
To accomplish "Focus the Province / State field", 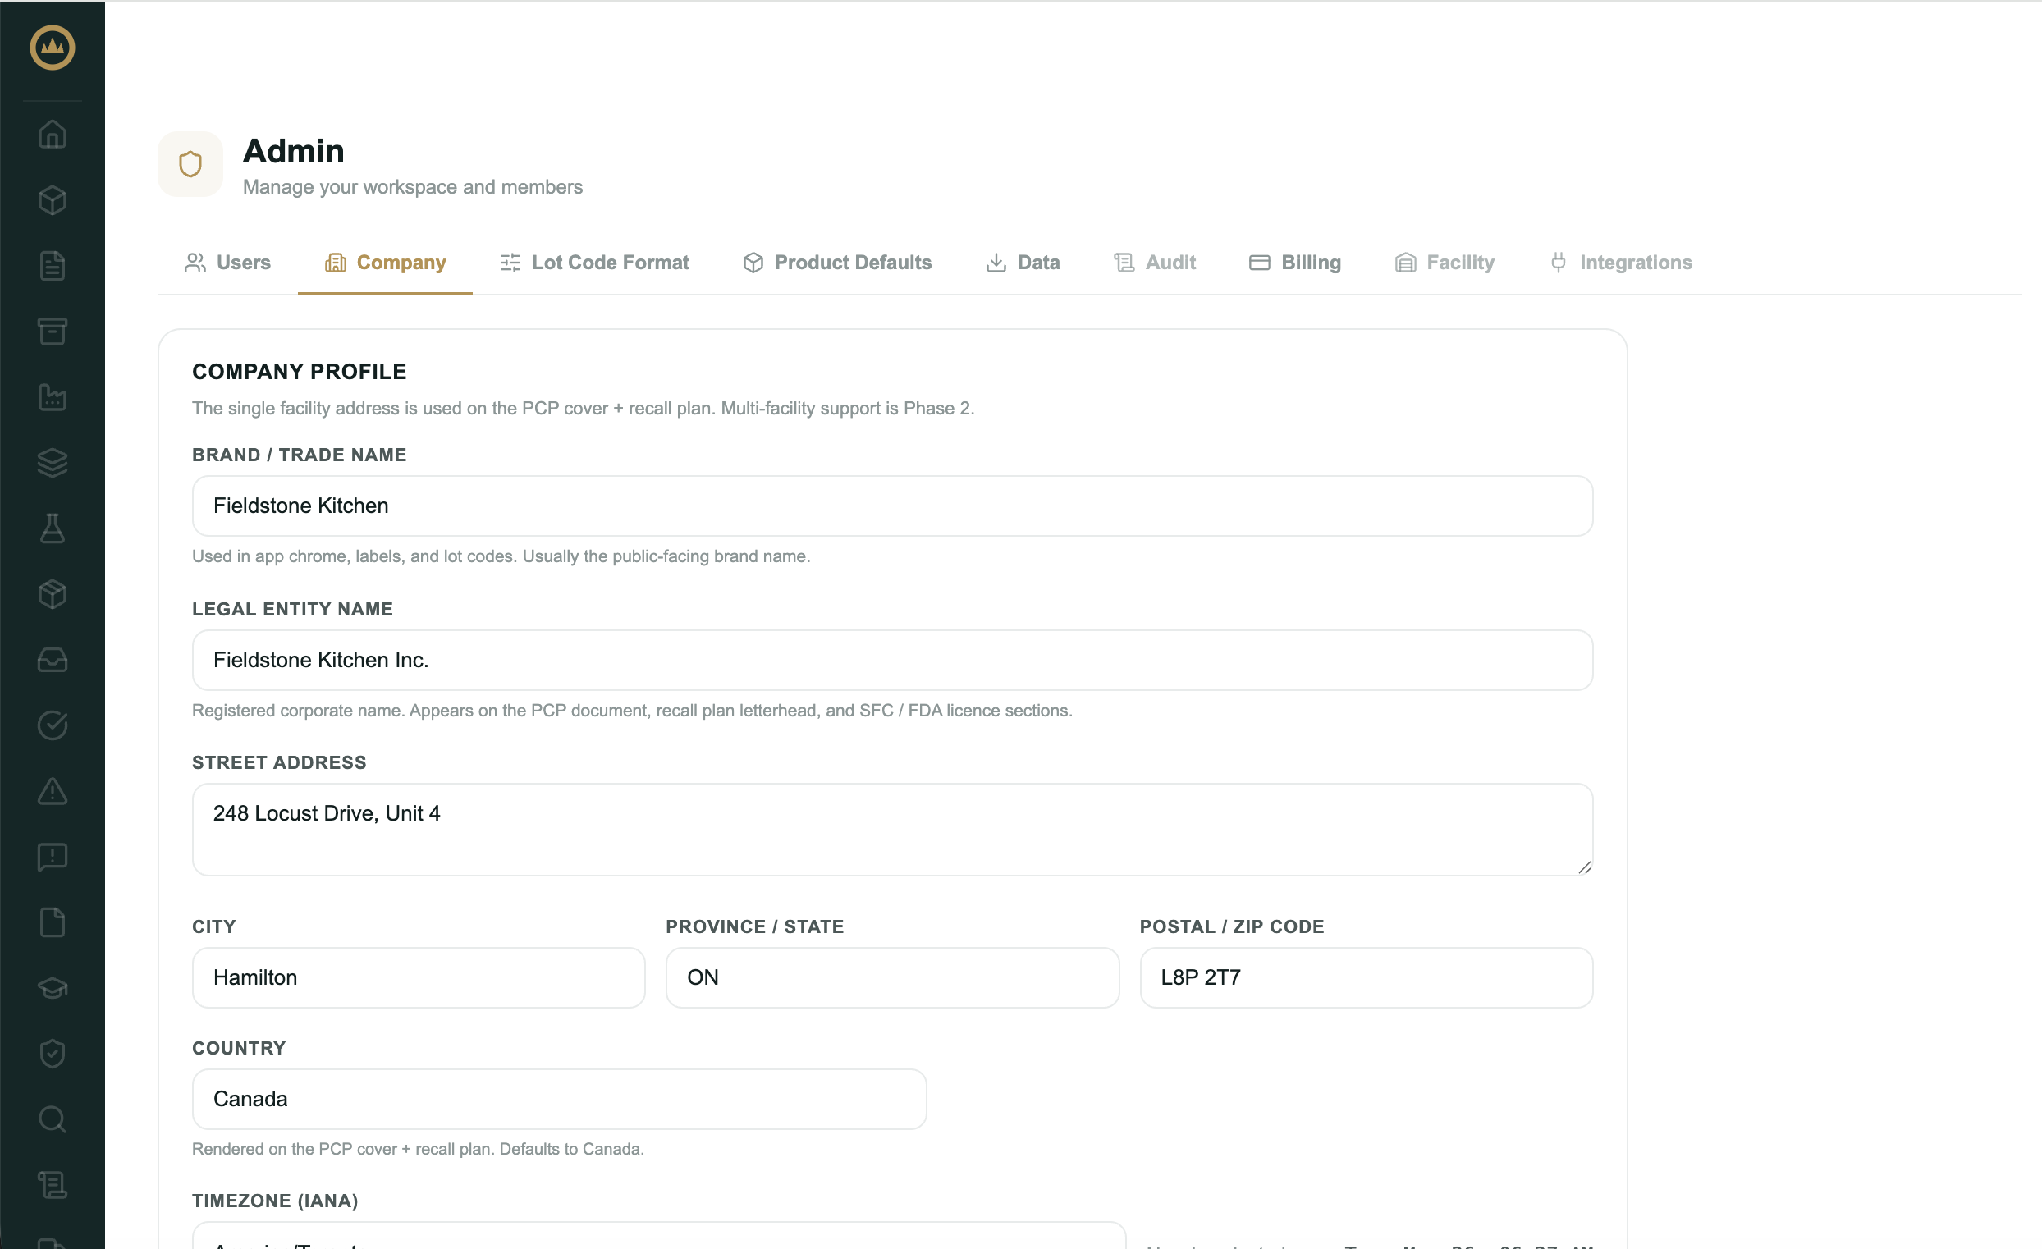I will [x=892, y=978].
